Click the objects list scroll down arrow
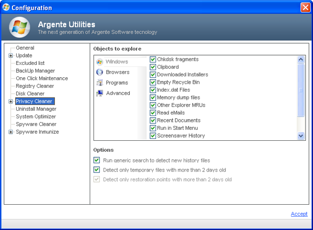The height and width of the screenshot is (230, 313). pyautogui.click(x=301, y=136)
